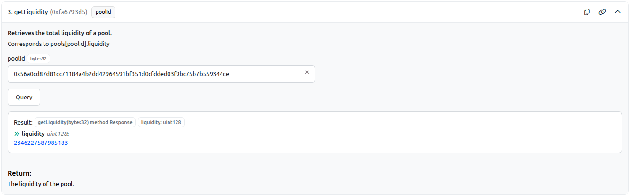The height and width of the screenshot is (196, 630).
Task: Click the poolId badge in the header
Action: (103, 12)
